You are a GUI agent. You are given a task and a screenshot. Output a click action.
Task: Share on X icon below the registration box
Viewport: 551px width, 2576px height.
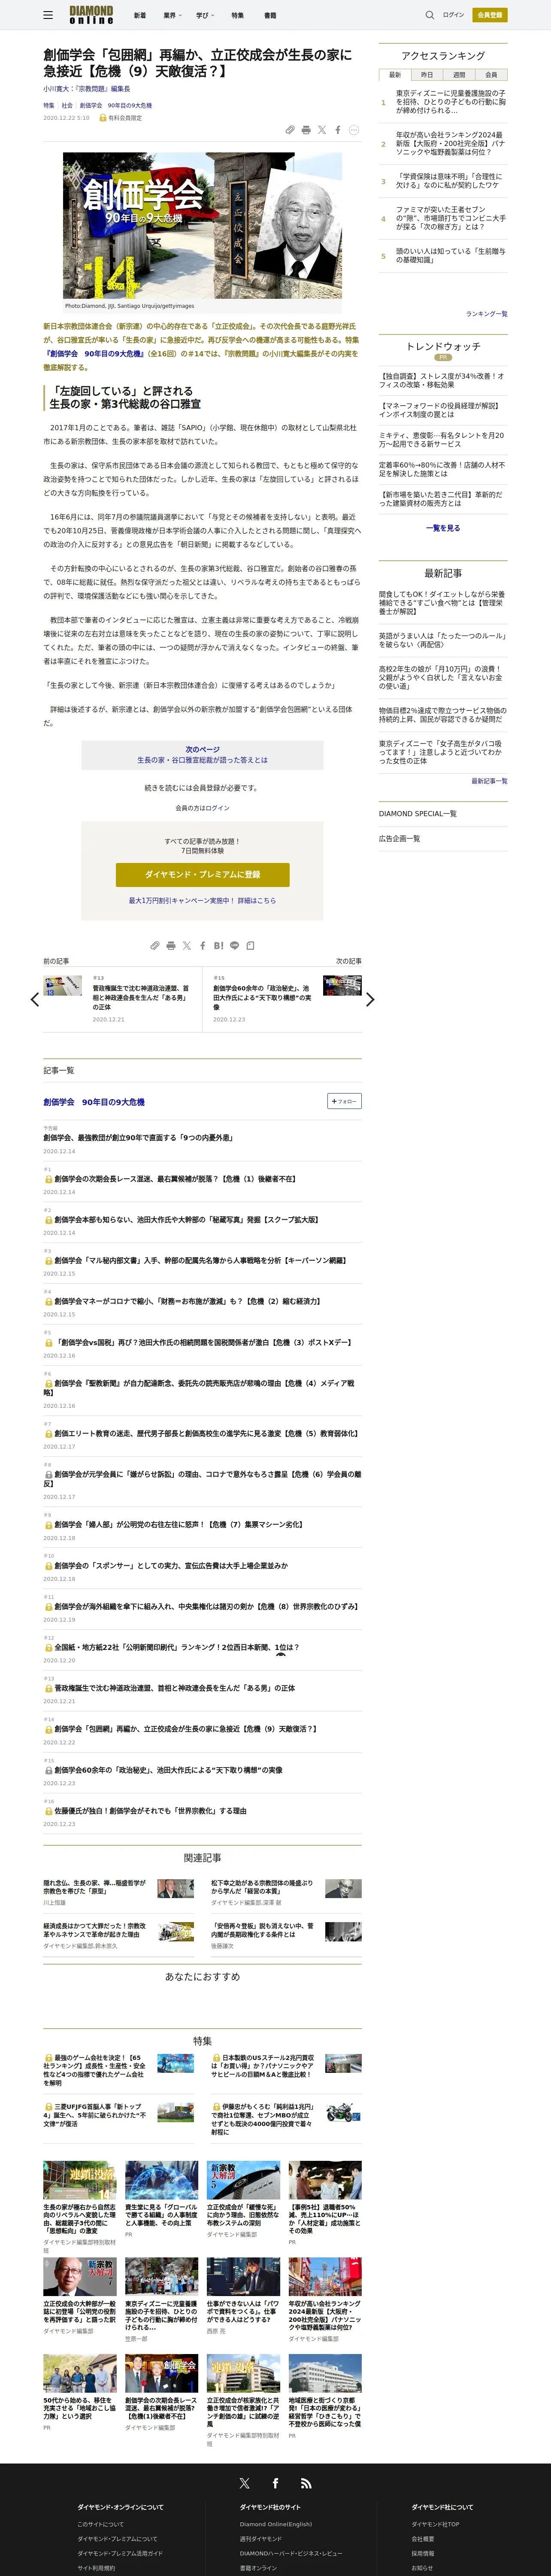tap(187, 945)
